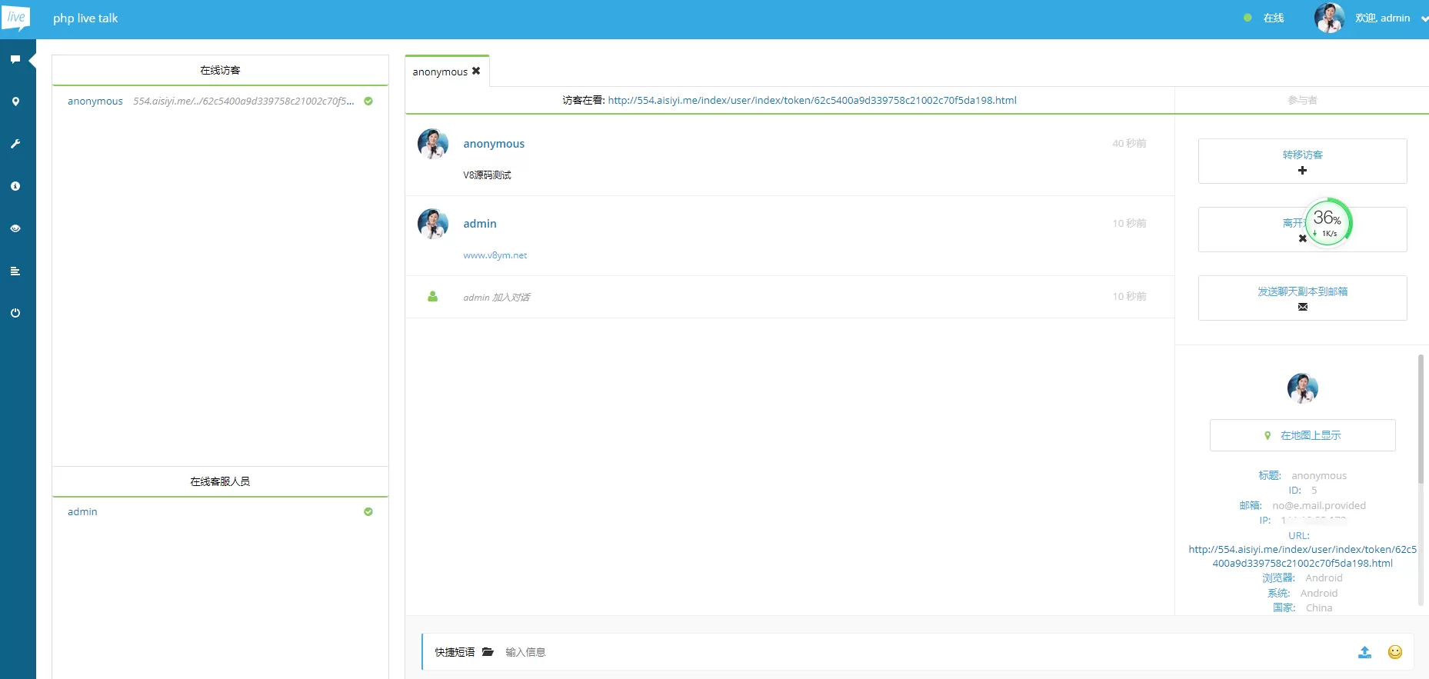Image resolution: width=1429 pixels, height=679 pixels.
Task: Open the quick phrases folder icon
Action: click(488, 652)
